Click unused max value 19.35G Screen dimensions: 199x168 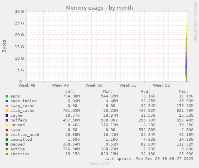point(186,125)
